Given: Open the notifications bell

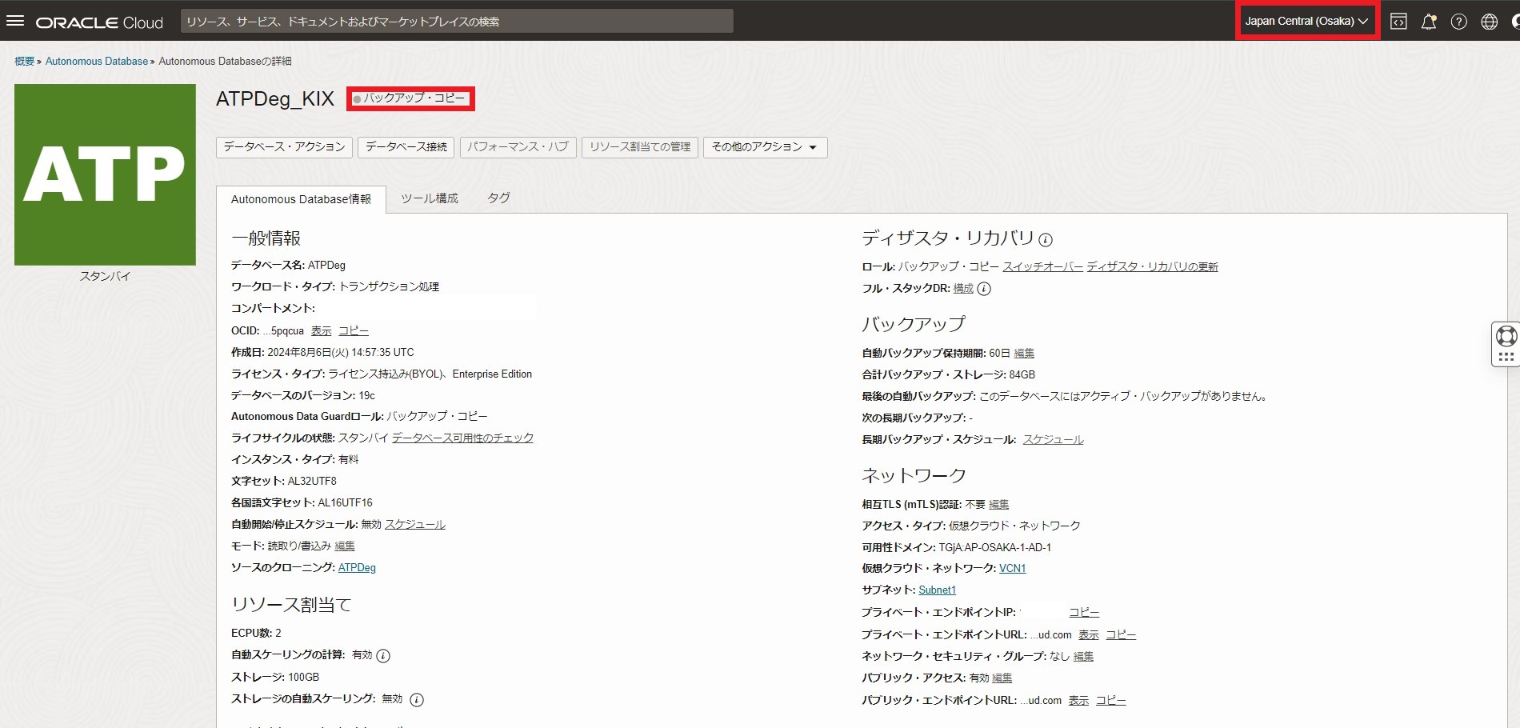Looking at the screenshot, I should (x=1429, y=22).
